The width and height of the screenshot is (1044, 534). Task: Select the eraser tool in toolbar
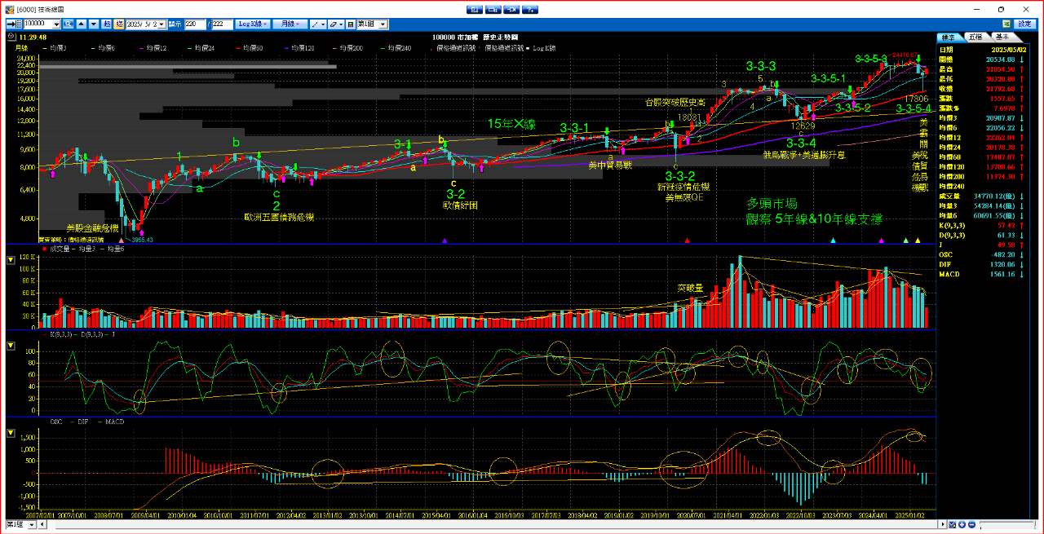[x=335, y=24]
